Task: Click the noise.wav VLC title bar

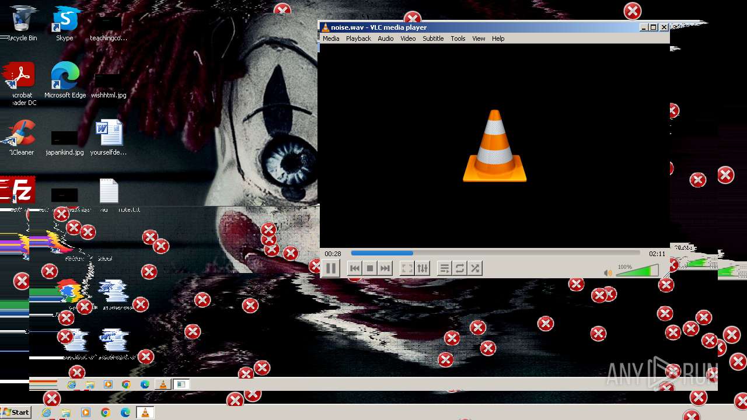Action: tap(479, 27)
